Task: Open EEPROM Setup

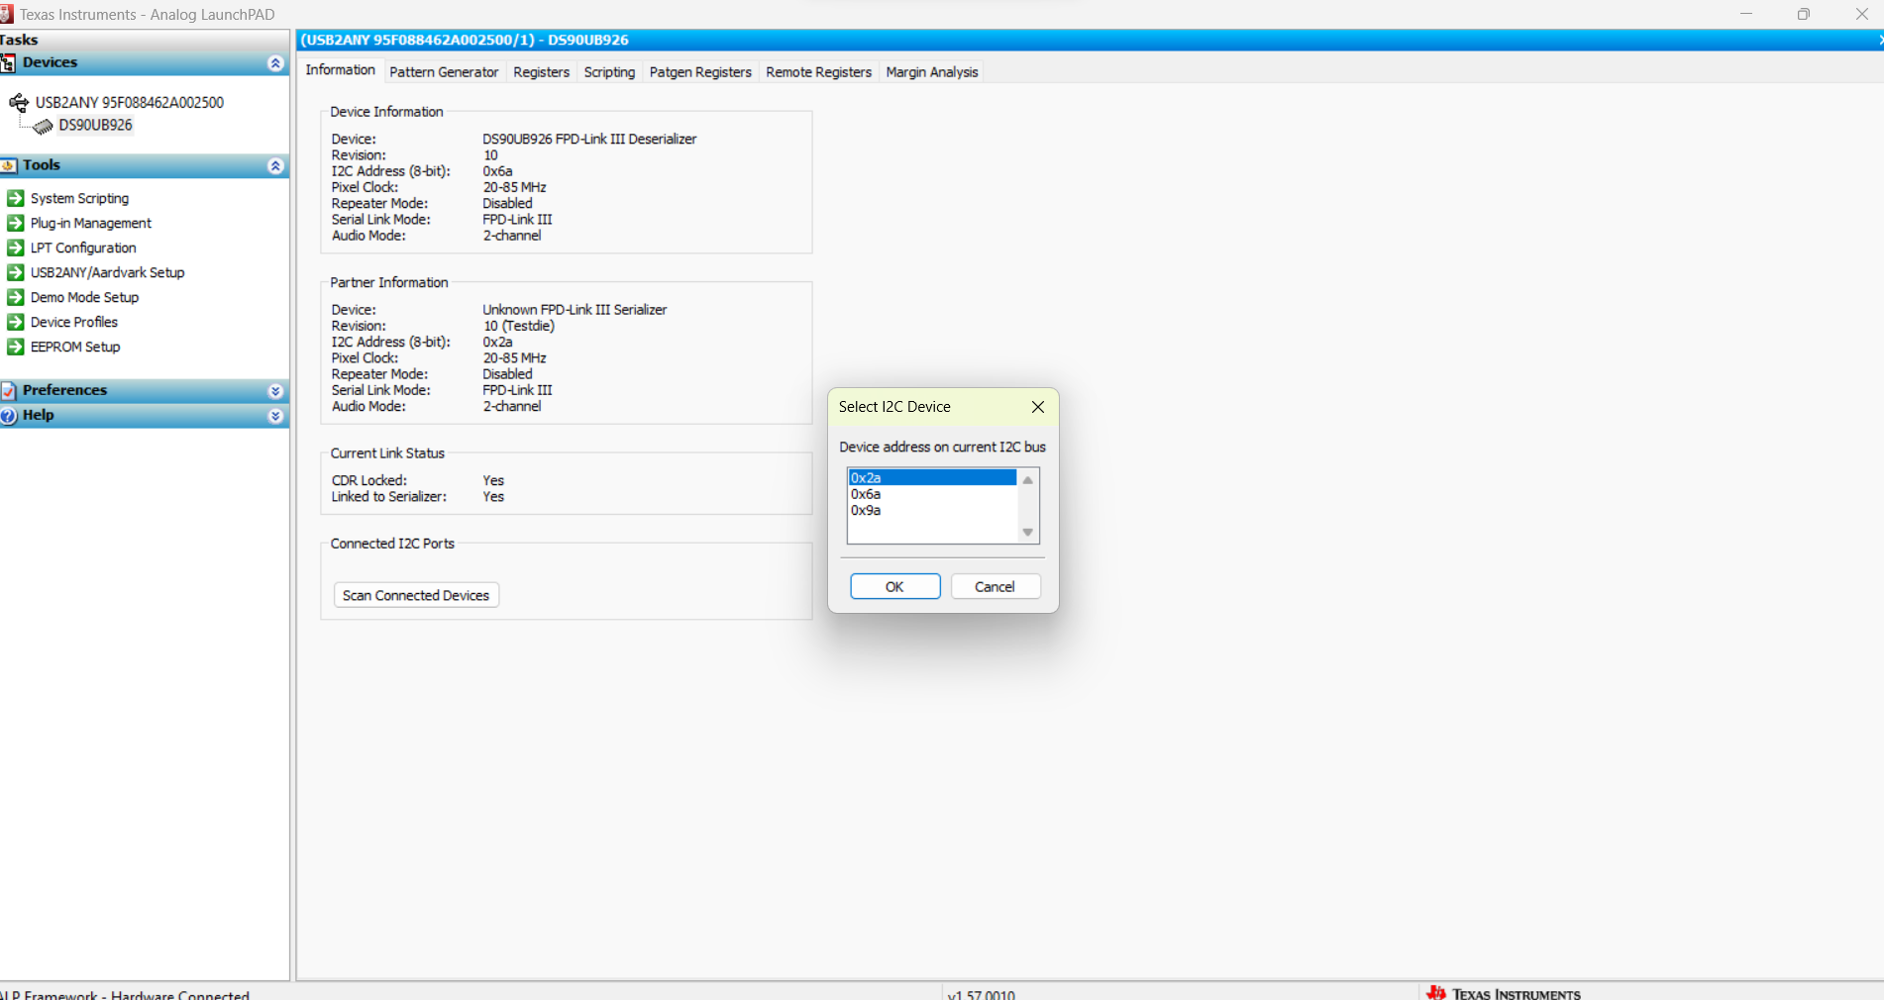Action: click(75, 347)
